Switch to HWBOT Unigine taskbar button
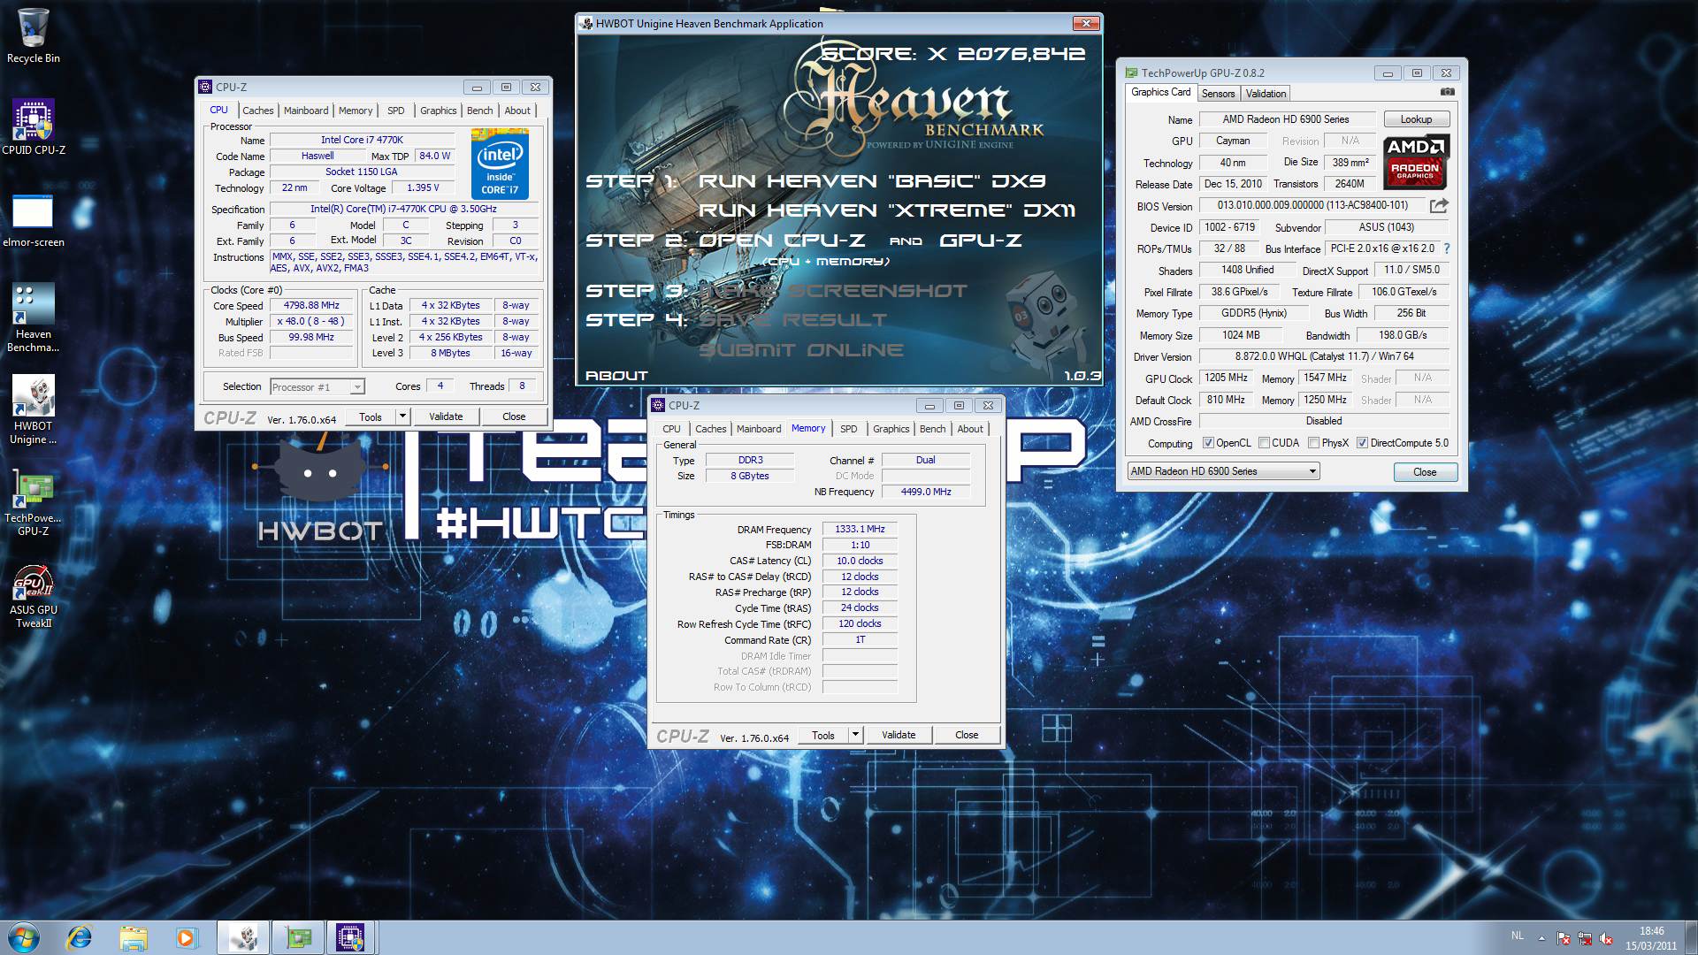 click(243, 937)
